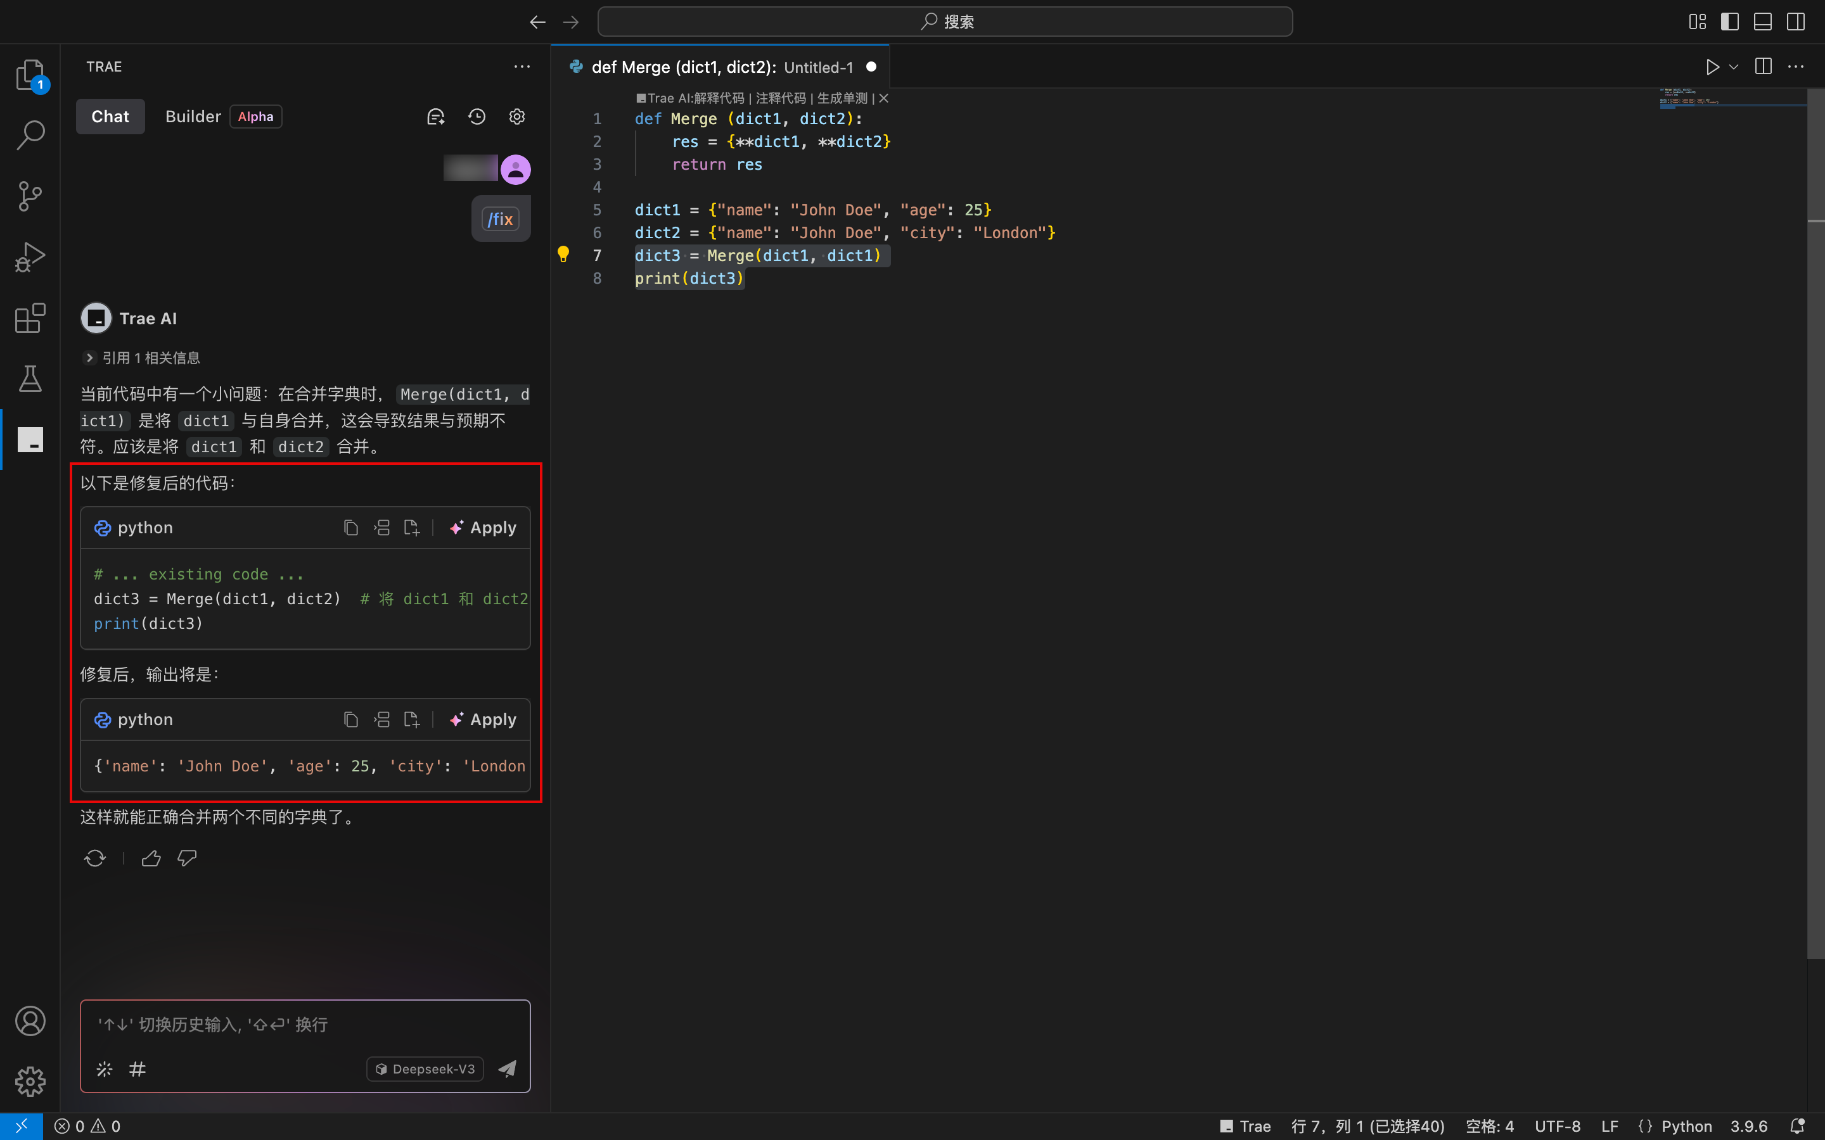Split the editor to the right
This screenshot has height=1140, width=1825.
(x=1763, y=67)
